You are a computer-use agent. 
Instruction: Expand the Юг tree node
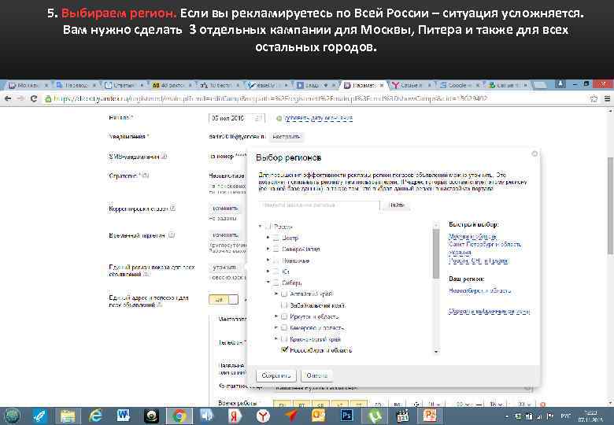(x=268, y=271)
